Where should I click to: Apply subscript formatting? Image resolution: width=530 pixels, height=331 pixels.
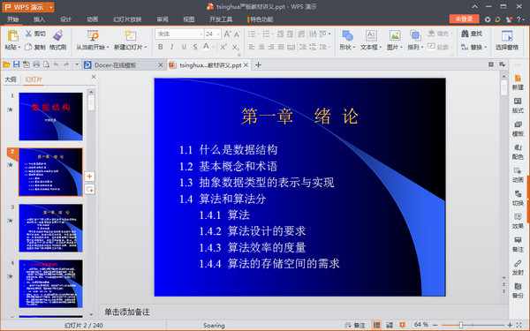point(236,48)
